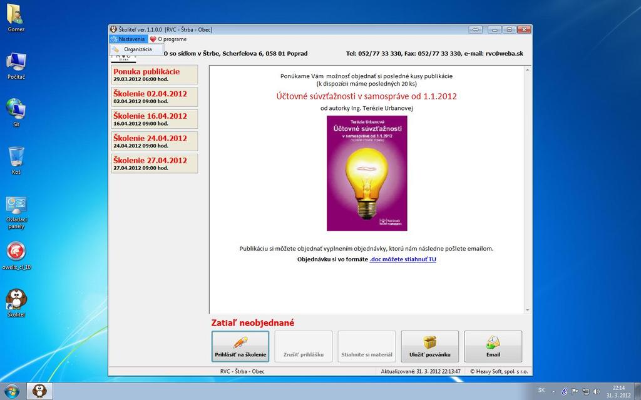Click the owl icon in the Školiteľ title bar

point(113,29)
